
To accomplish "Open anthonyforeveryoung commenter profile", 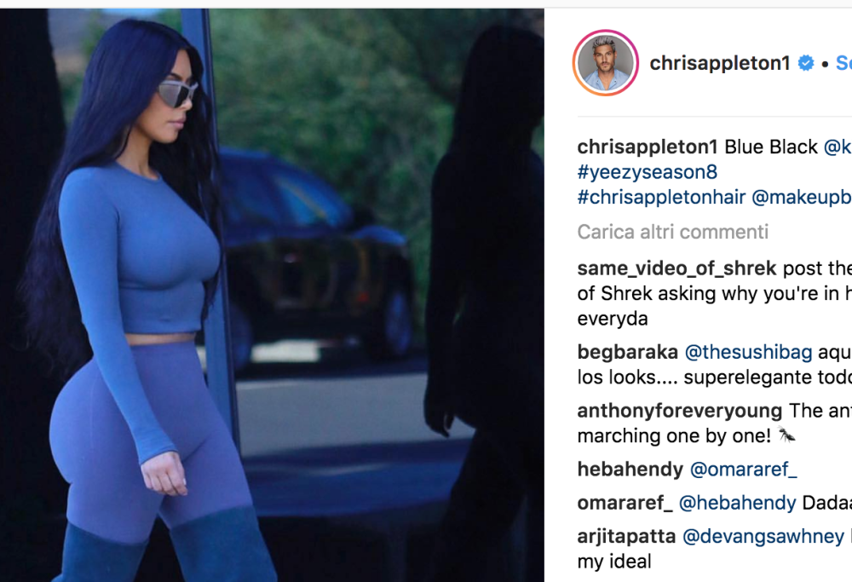I will [680, 411].
